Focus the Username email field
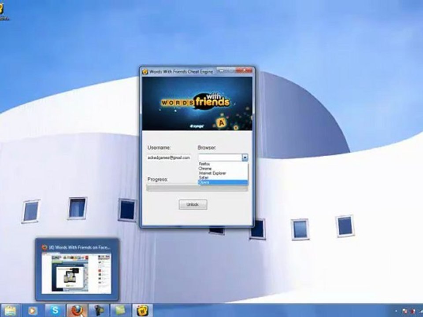The height and width of the screenshot is (317, 423). 169,158
